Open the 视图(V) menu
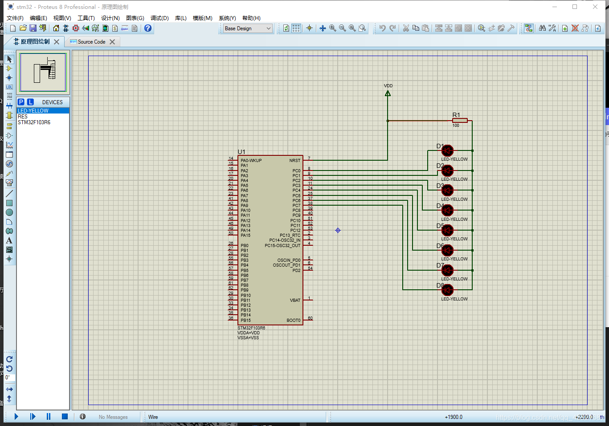Viewport: 609px width, 426px height. tap(62, 18)
